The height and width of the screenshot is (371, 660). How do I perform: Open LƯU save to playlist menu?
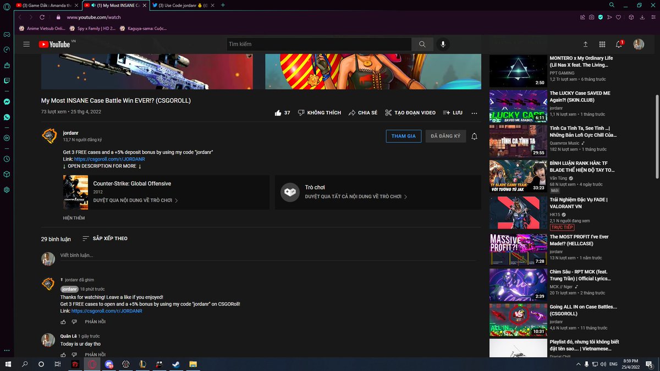[453, 113]
